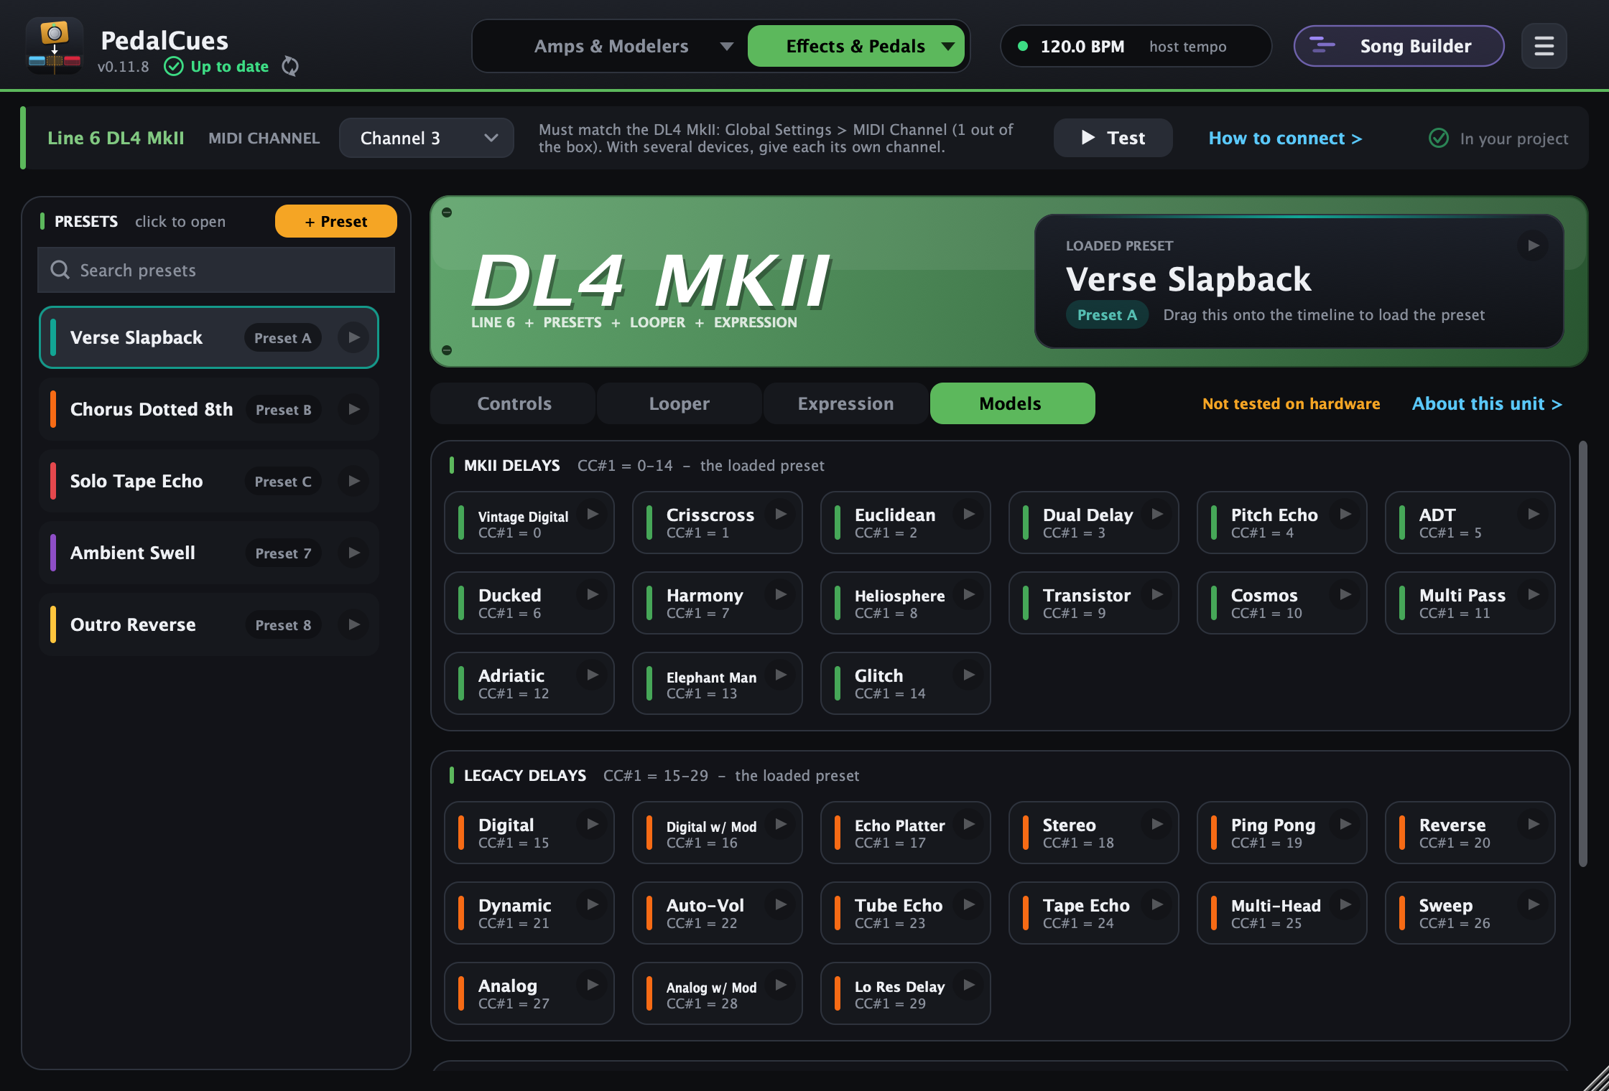The image size is (1609, 1091).
Task: Play the Solo Tape Echo preset
Action: point(353,481)
